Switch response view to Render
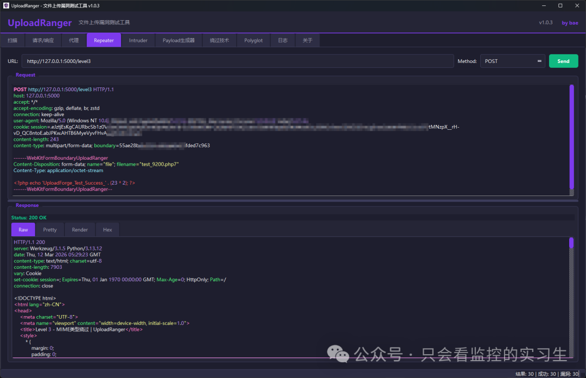This screenshot has width=586, height=378. pyautogui.click(x=80, y=230)
